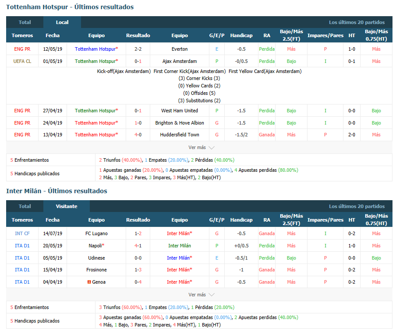Click First Corner Kick(Ajax Amsterdam) text
This screenshot has height=330, width=396.
[190, 71]
